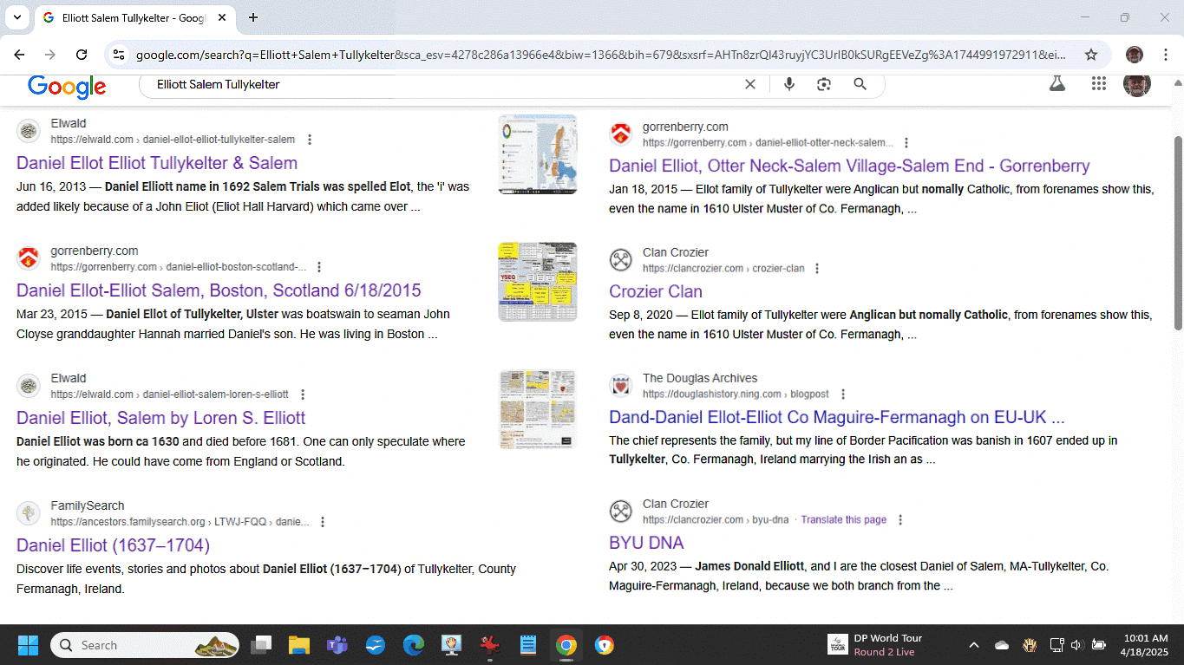Open more options for the Douglas Archives result
Viewport: 1184px width, 665px height.
842,394
